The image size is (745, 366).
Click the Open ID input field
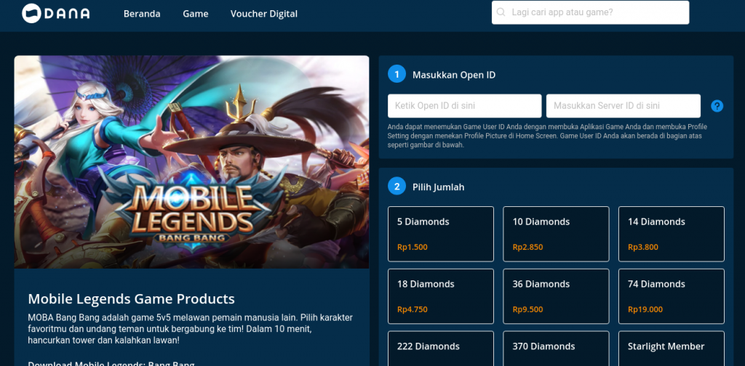tap(464, 106)
